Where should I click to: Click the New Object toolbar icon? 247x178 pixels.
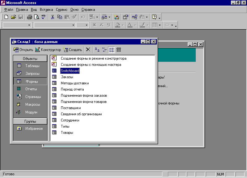[142, 17]
